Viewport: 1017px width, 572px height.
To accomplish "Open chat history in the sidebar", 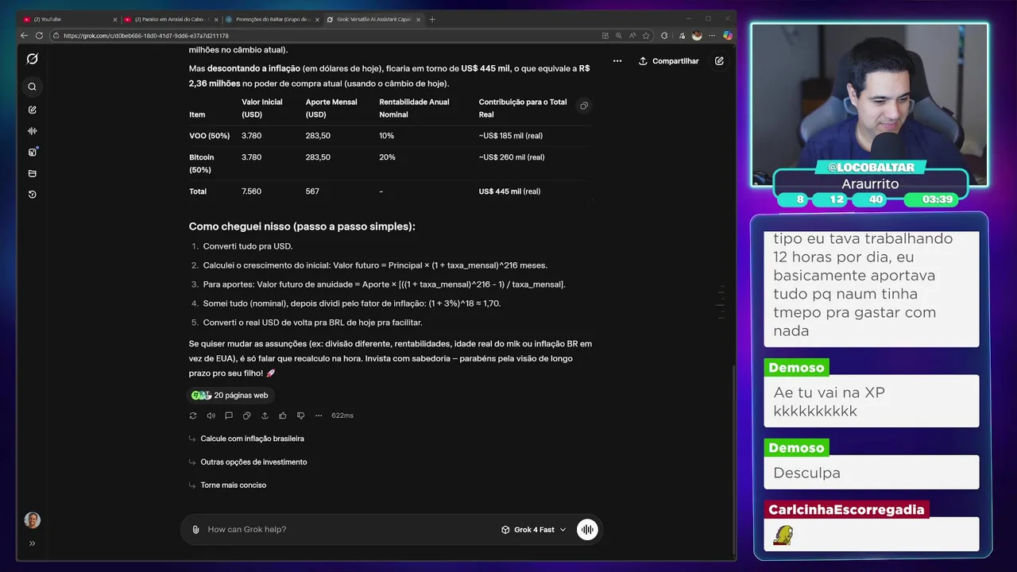I will click(33, 195).
